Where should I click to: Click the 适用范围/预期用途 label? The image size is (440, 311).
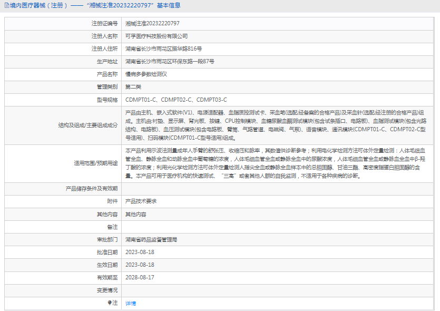pos(96,163)
